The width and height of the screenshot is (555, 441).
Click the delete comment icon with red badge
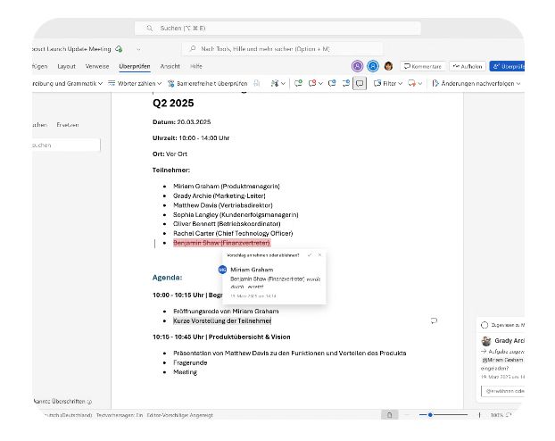pos(312,83)
